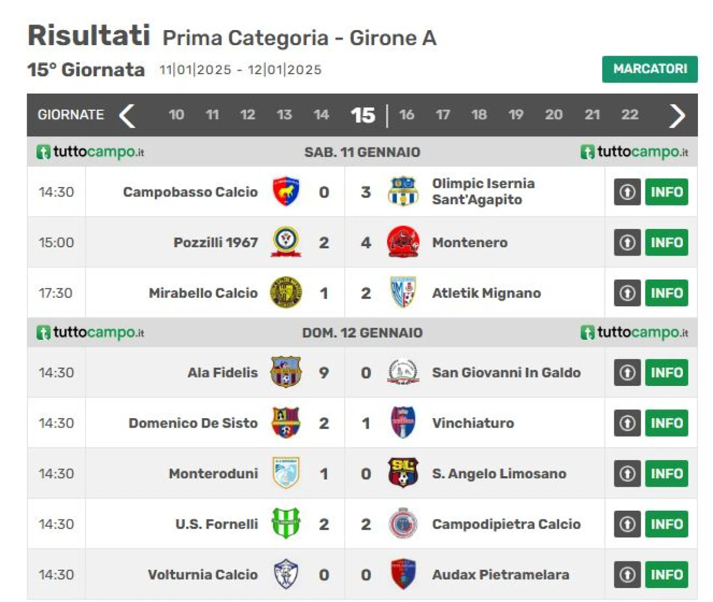Select giornata 14 in the round bar
Image resolution: width=713 pixels, height=602 pixels.
pos(321,115)
